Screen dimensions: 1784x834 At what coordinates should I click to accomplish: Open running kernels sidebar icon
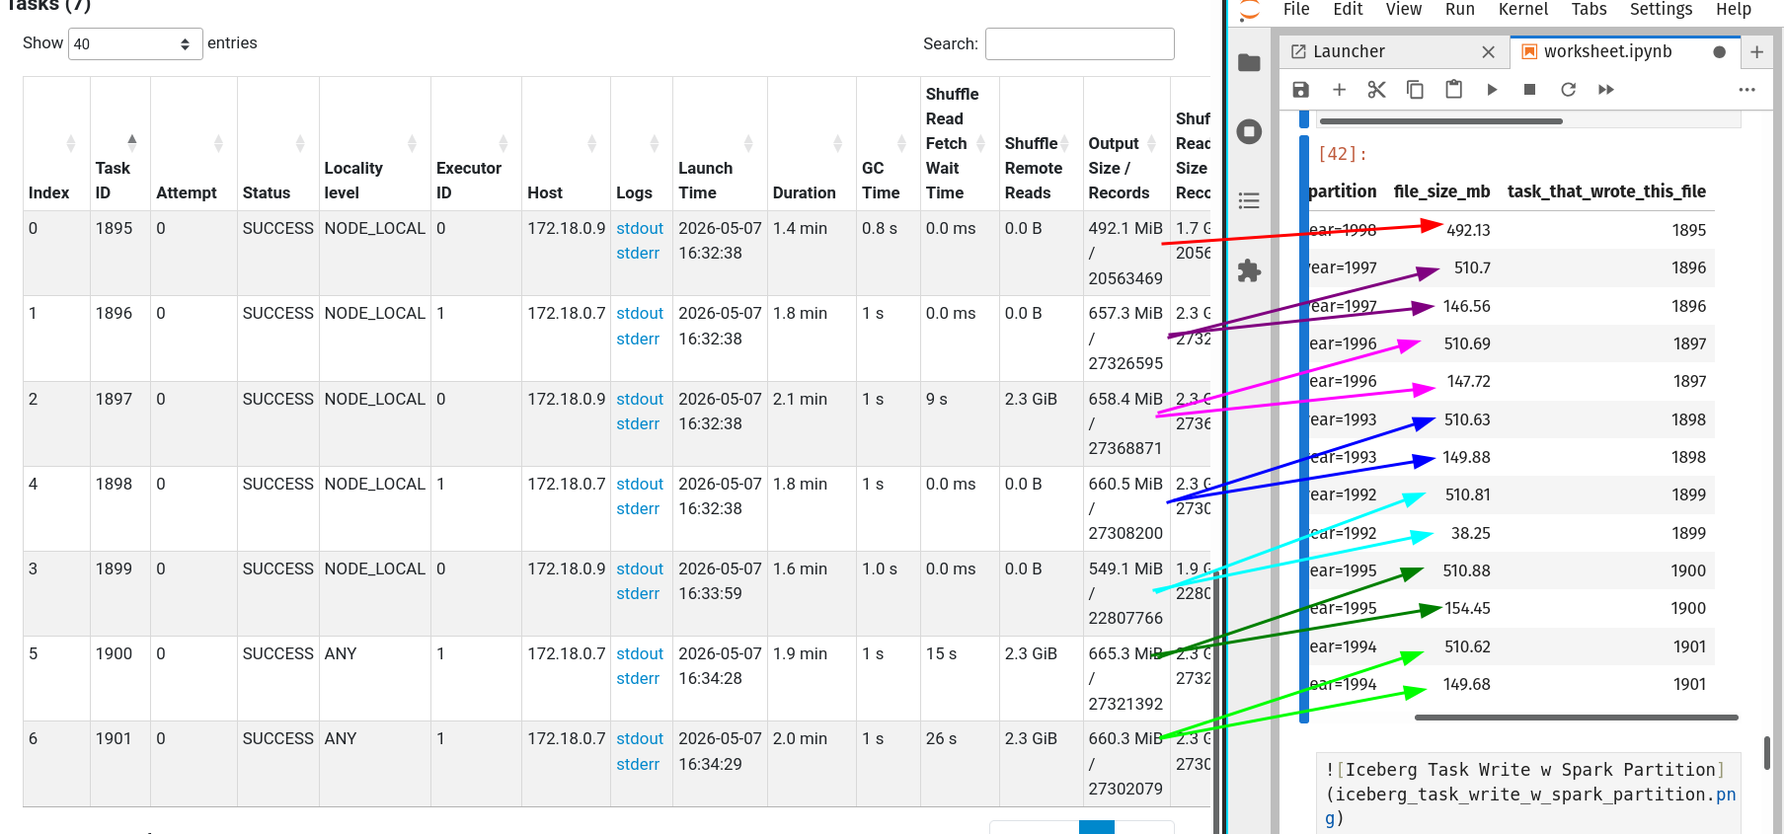1249,131
